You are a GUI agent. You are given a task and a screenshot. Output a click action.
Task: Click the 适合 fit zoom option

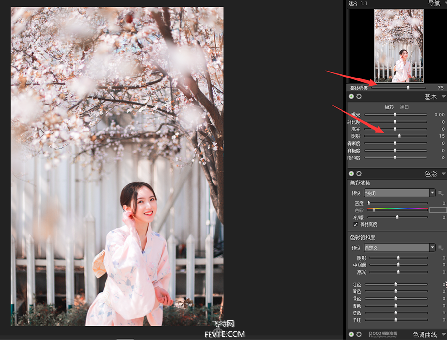click(353, 3)
